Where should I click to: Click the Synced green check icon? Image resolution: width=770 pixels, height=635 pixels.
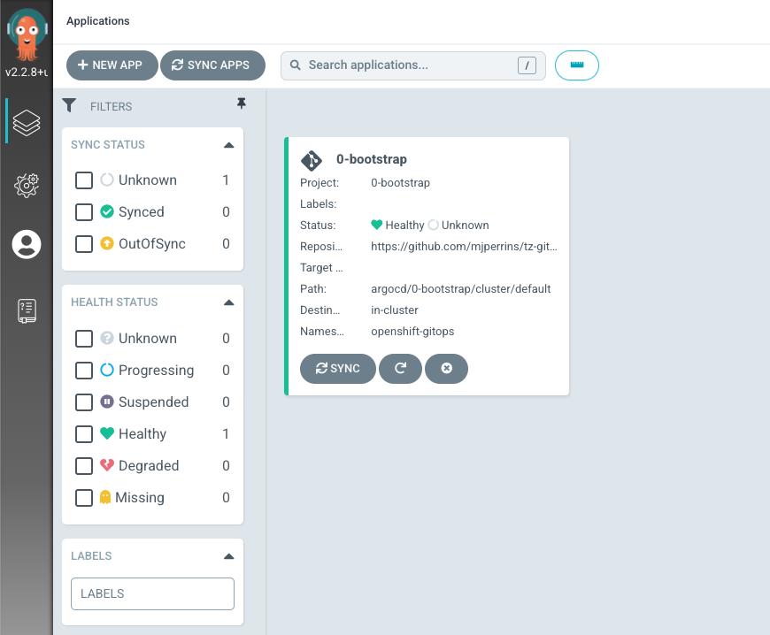107,211
